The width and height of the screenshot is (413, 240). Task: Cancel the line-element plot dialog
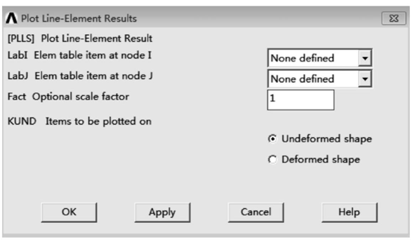point(256,212)
